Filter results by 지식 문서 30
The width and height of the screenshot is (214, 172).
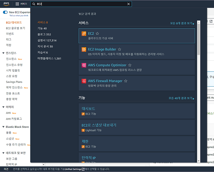[x=45, y=47]
